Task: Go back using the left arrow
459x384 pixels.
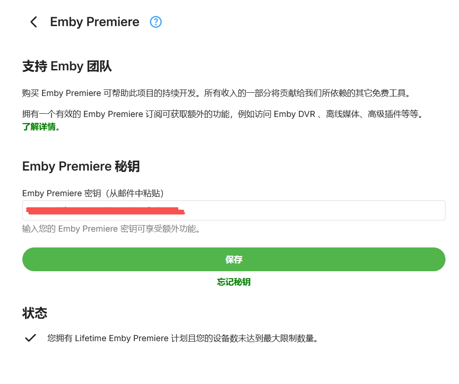Action: coord(34,22)
